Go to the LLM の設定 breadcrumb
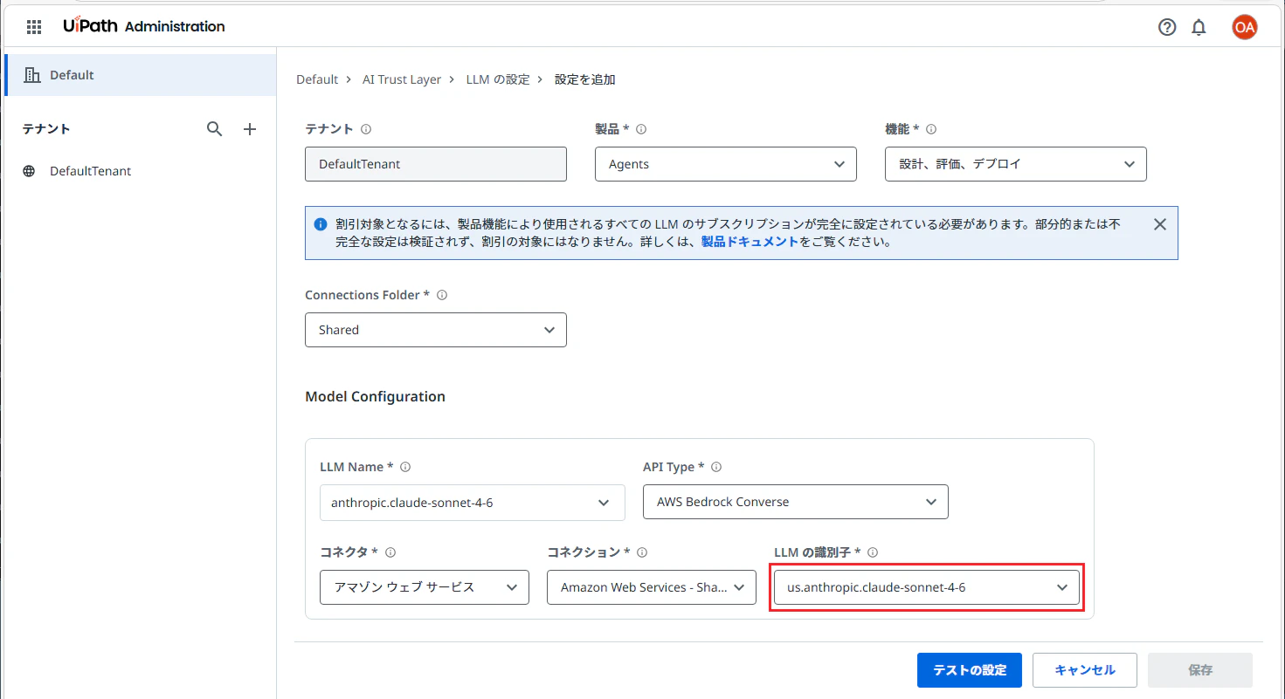 pyautogui.click(x=498, y=79)
